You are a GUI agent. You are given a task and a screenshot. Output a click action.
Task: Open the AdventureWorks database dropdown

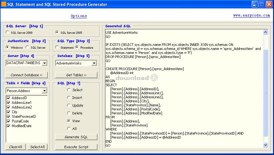(94, 63)
